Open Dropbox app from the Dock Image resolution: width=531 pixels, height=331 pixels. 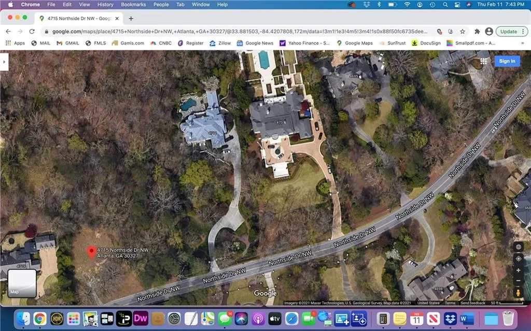450,319
